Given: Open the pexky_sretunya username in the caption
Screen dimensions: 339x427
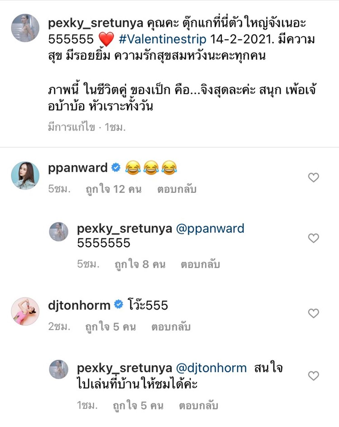Looking at the screenshot, I should click(x=96, y=23).
